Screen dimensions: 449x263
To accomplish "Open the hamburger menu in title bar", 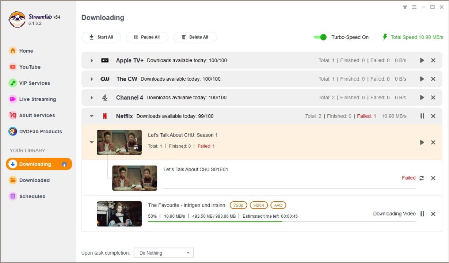I will (x=414, y=7).
